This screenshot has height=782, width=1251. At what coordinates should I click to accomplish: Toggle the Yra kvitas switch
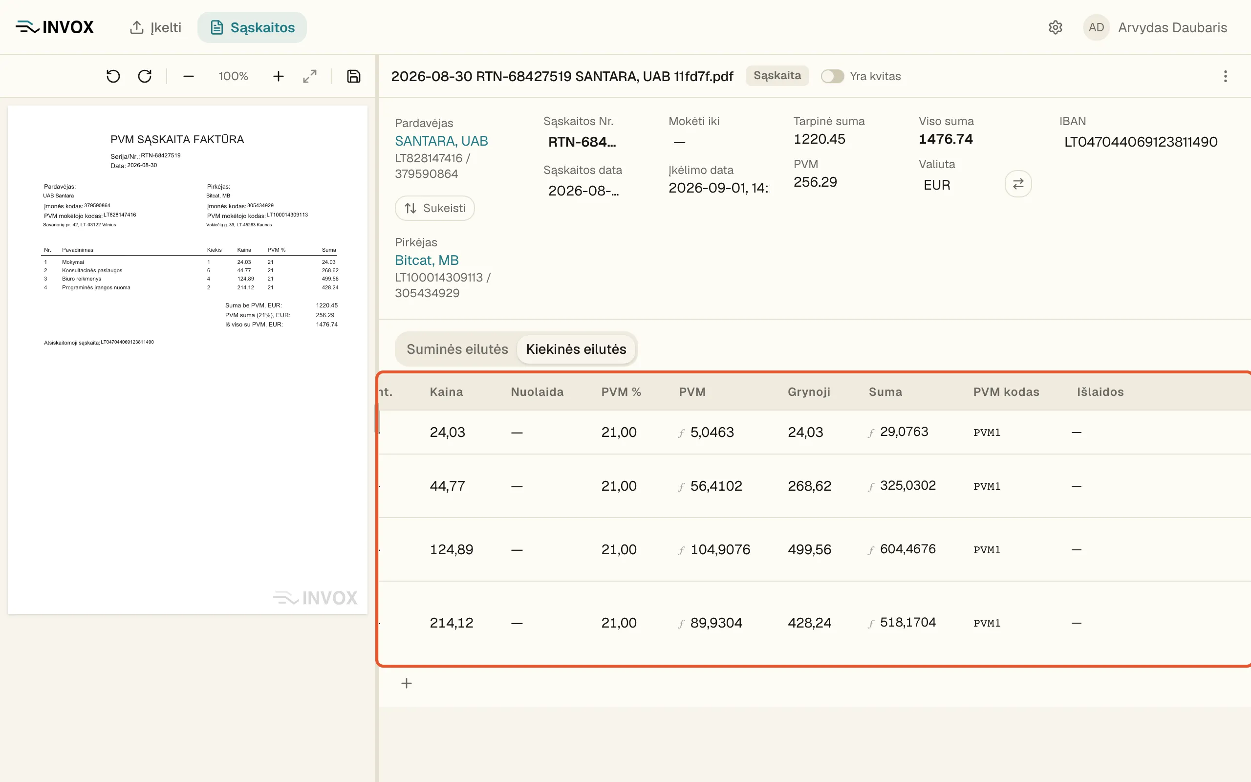click(832, 77)
